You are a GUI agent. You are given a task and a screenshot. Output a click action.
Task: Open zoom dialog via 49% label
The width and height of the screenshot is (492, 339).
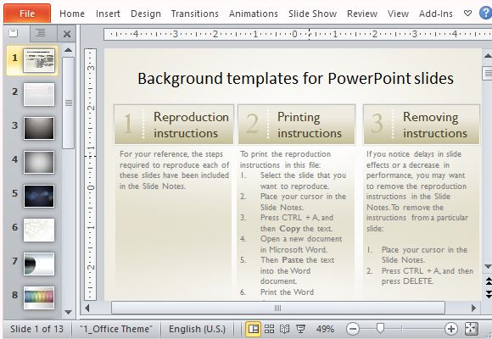pyautogui.click(x=325, y=329)
